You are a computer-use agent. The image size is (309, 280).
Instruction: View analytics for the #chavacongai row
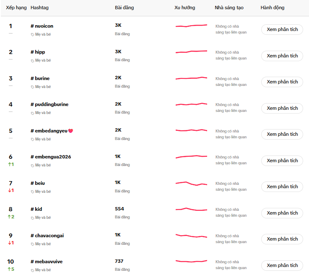click(282, 239)
